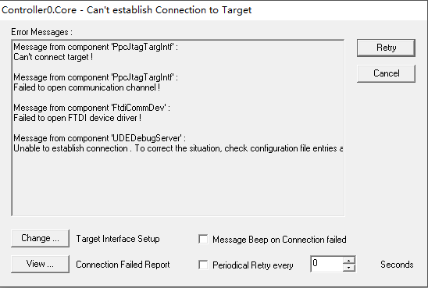Viewport: 428px width, 288px height.
Task: Open View... Connection Failed Report
Action: click(x=40, y=264)
